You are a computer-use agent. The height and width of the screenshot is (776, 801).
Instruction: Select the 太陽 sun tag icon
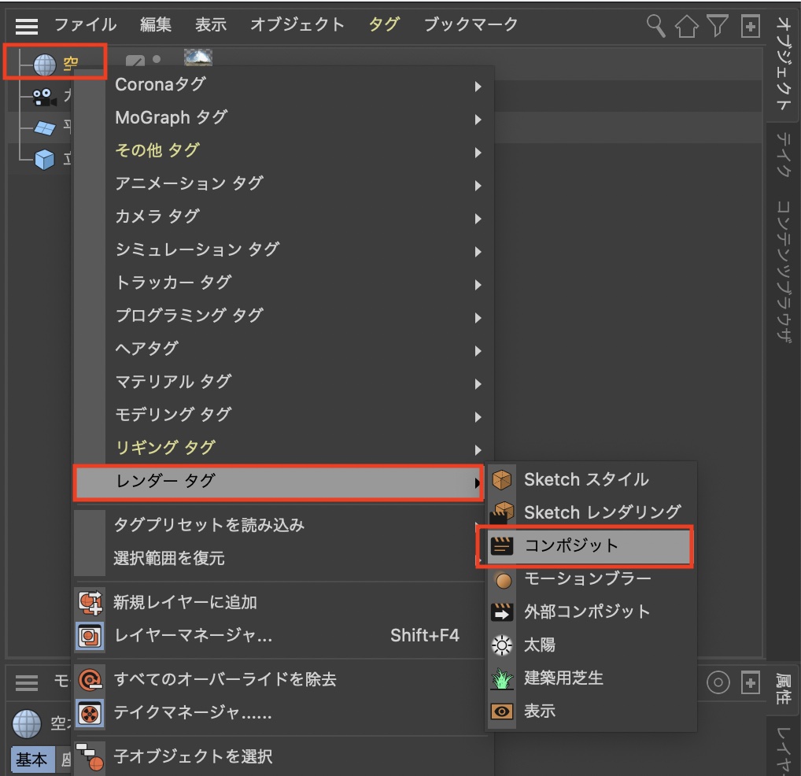point(501,645)
